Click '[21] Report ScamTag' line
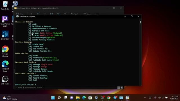This screenshot has height=101, width=180. pyautogui.click(x=37, y=78)
